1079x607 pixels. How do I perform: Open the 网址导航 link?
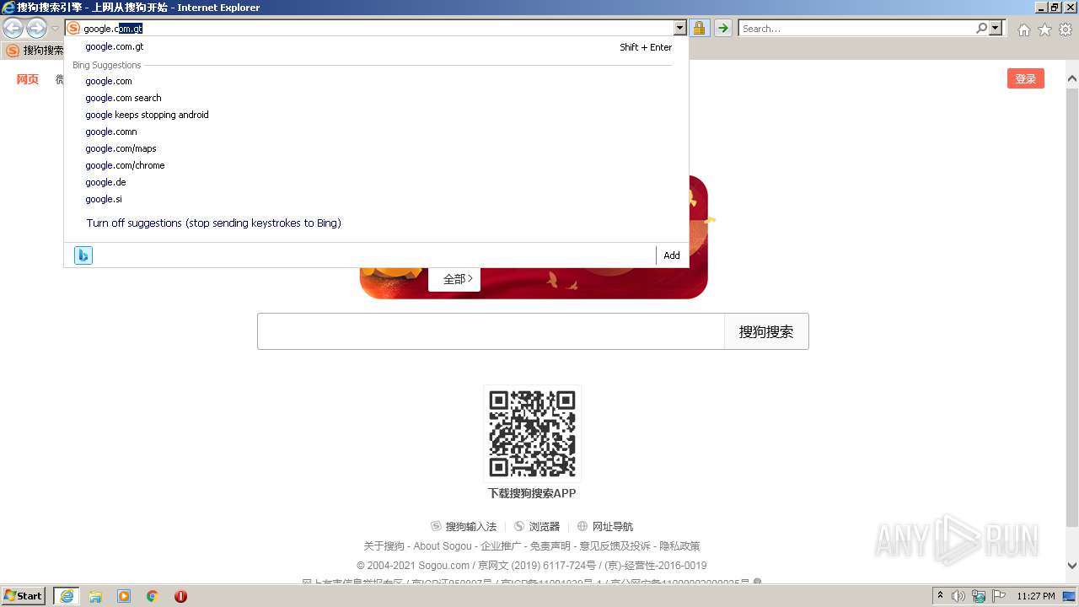(x=605, y=526)
